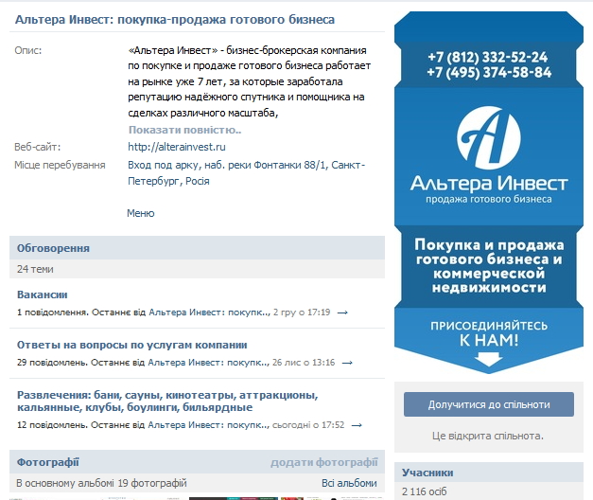
Task: Click додати фотографії link
Action: [324, 462]
